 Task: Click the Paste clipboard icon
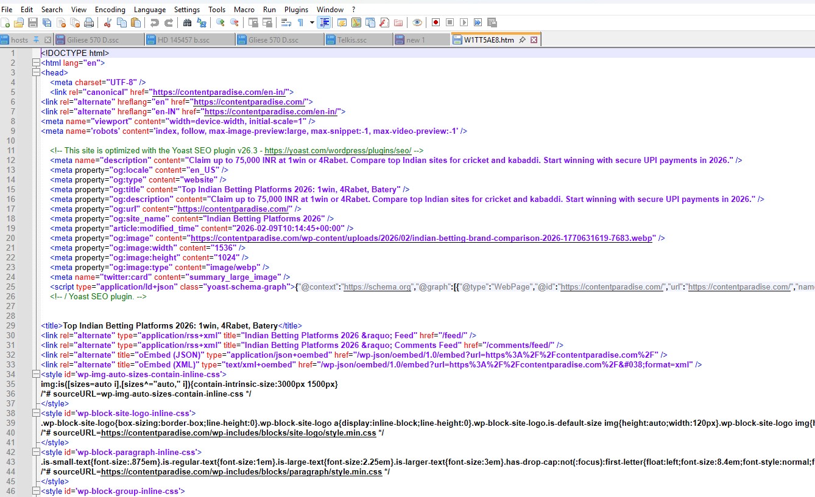click(x=136, y=23)
